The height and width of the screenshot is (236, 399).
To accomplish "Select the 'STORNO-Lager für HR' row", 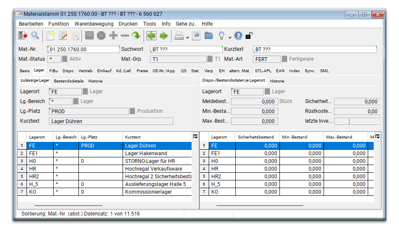I will pos(105,161).
